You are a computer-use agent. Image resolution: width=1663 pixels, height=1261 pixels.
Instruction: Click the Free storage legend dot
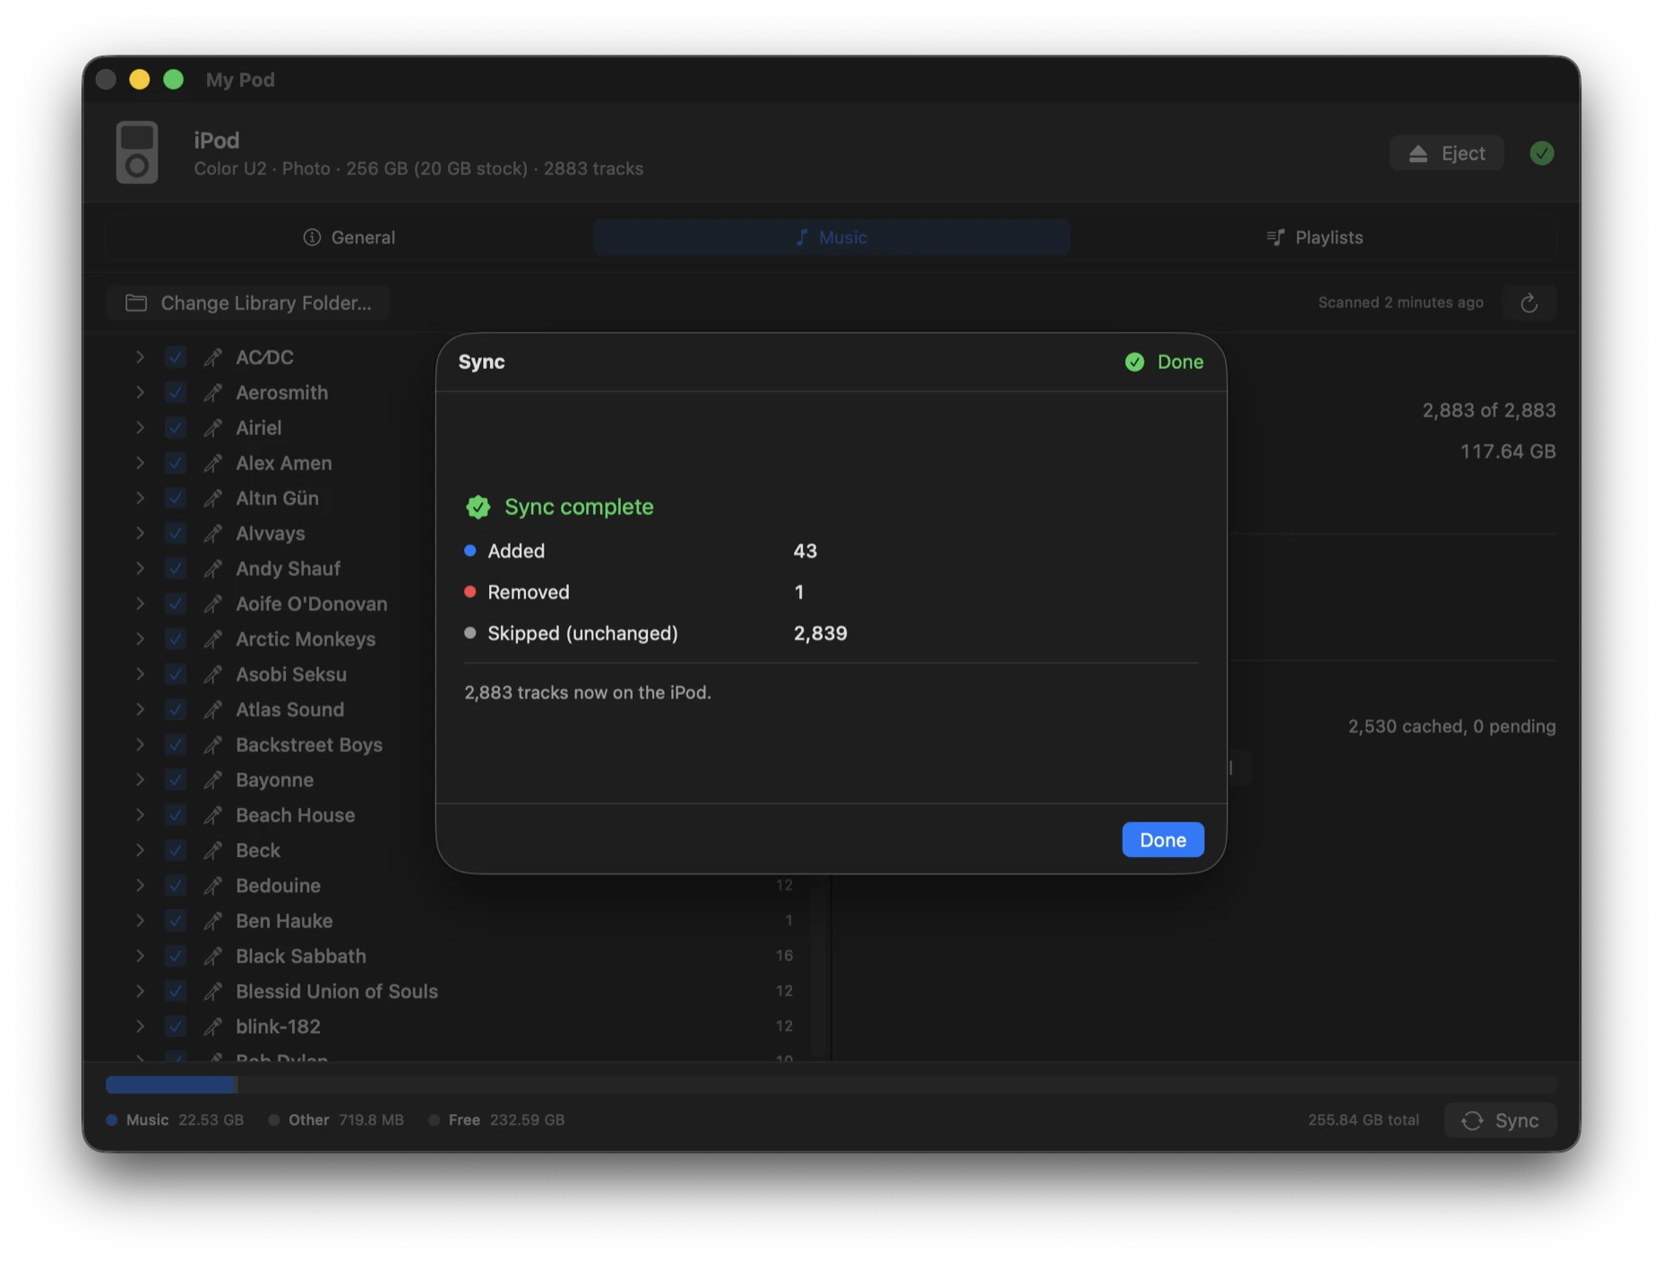click(434, 1120)
